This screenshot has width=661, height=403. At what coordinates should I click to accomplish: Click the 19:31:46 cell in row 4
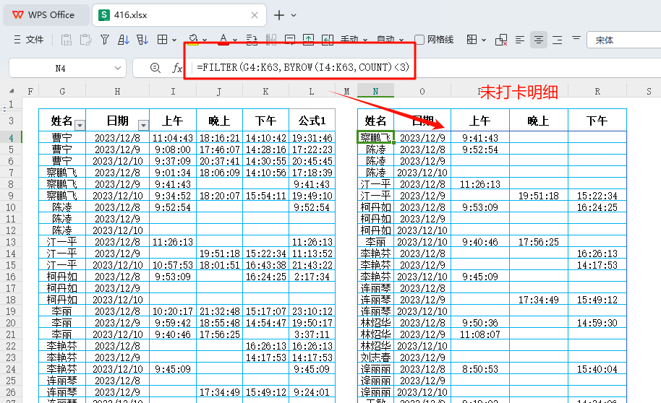pyautogui.click(x=312, y=138)
